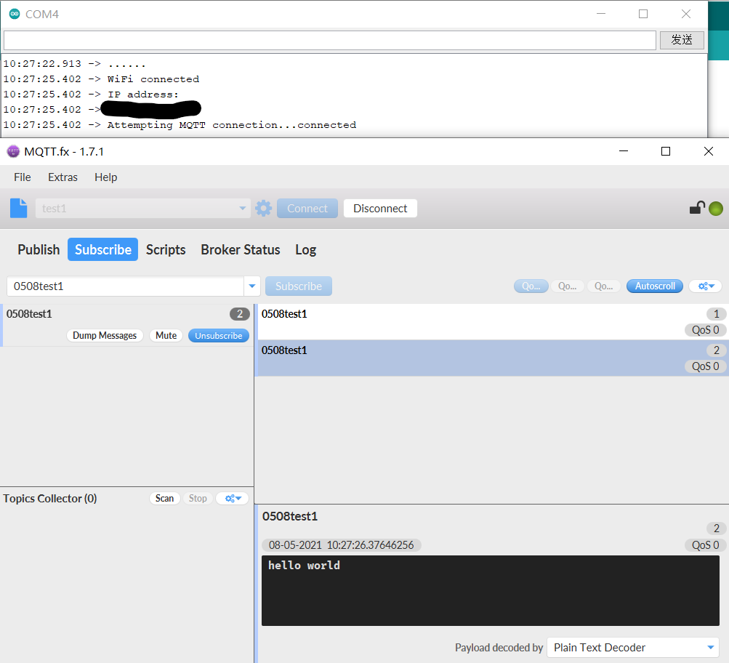Select the first QoS filter button
729x663 pixels.
[x=531, y=286]
